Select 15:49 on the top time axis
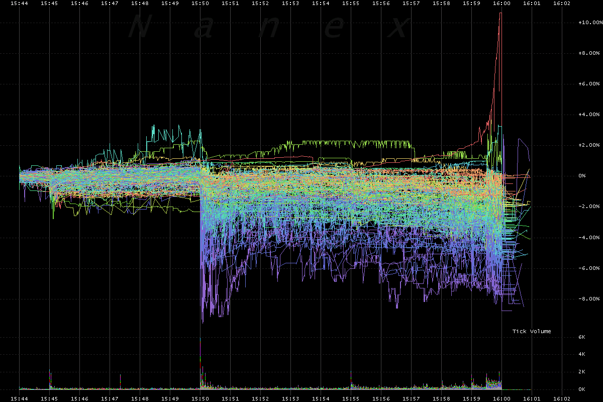 click(170, 3)
